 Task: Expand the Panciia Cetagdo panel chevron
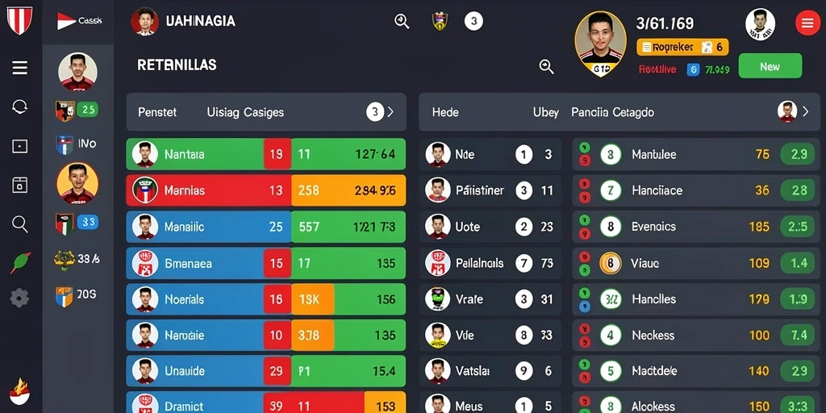[x=805, y=111]
